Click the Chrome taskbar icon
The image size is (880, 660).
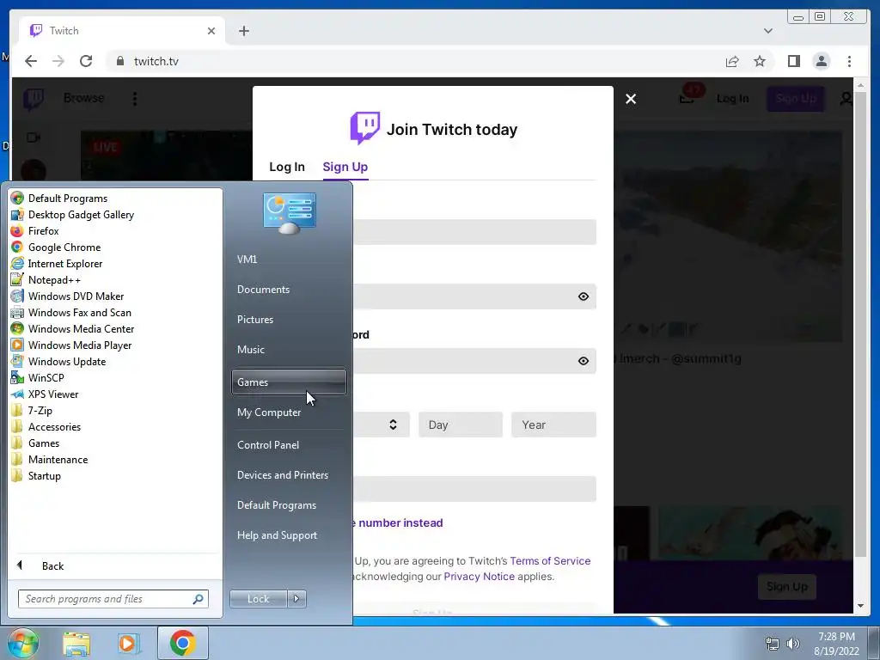coord(183,643)
